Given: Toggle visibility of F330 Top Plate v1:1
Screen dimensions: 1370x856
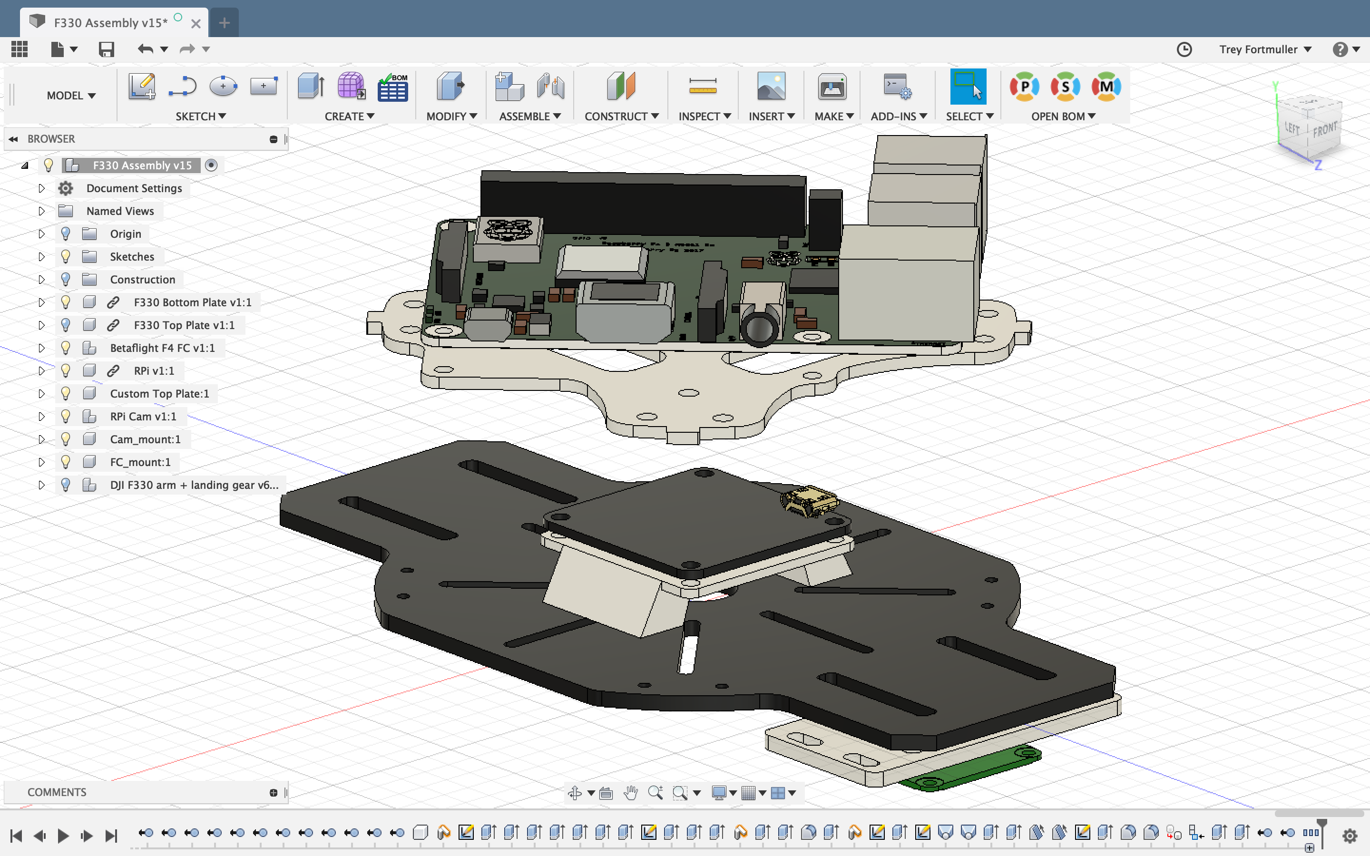Looking at the screenshot, I should click(x=66, y=325).
